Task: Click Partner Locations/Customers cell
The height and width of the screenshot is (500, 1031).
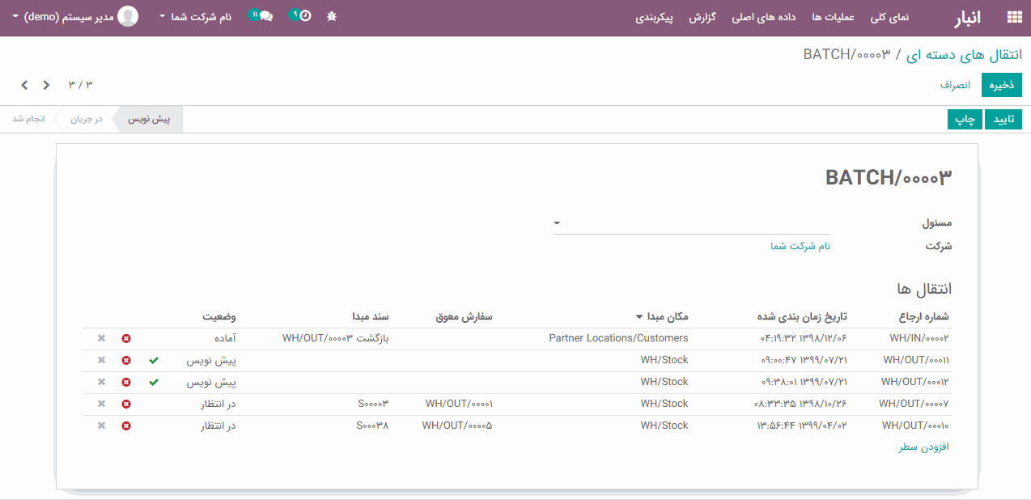Action: pos(618,338)
